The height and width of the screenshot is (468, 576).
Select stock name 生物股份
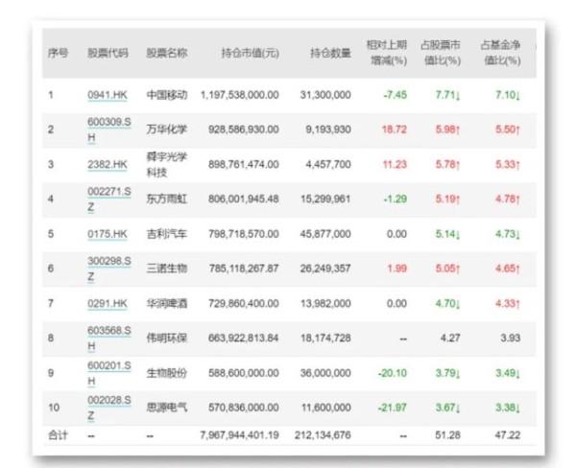pyautogui.click(x=167, y=373)
